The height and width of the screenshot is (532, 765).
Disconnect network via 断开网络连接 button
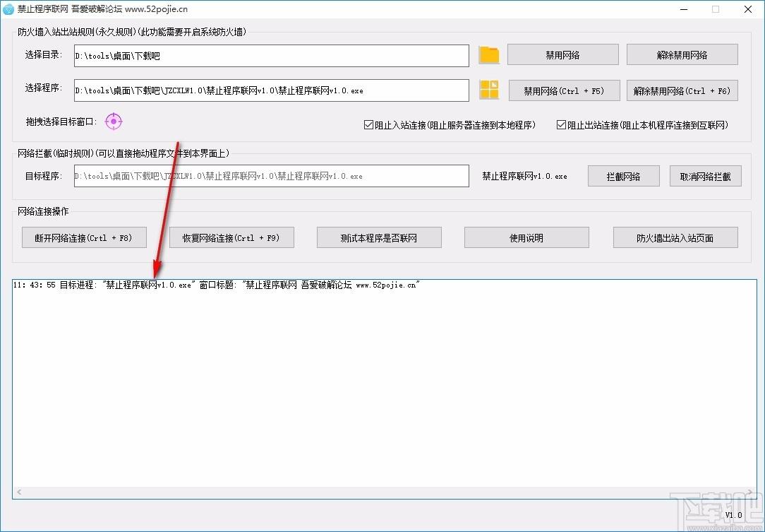pyautogui.click(x=84, y=237)
